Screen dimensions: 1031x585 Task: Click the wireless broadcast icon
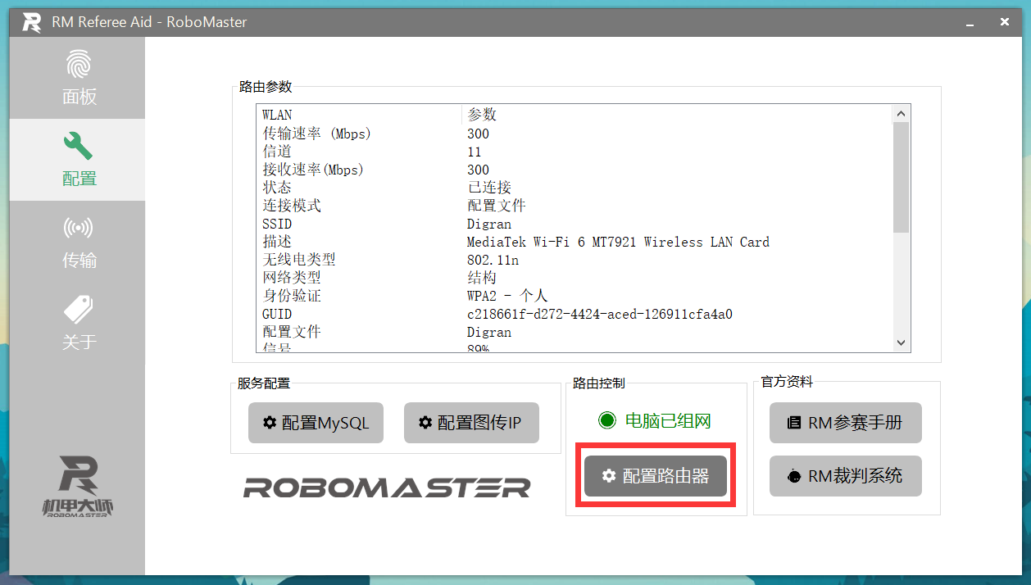79,228
